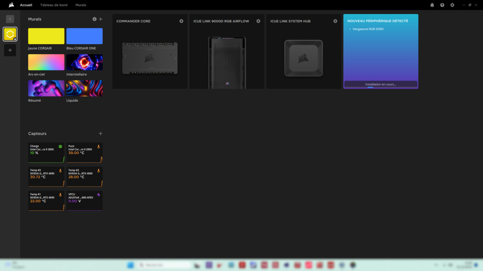Select the Interstellaire mural thumbnail
The image size is (483, 271).
point(84,62)
